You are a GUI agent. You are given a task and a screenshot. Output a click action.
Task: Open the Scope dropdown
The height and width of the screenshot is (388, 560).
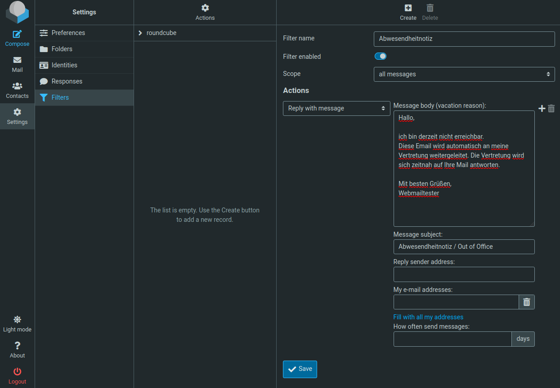click(464, 74)
